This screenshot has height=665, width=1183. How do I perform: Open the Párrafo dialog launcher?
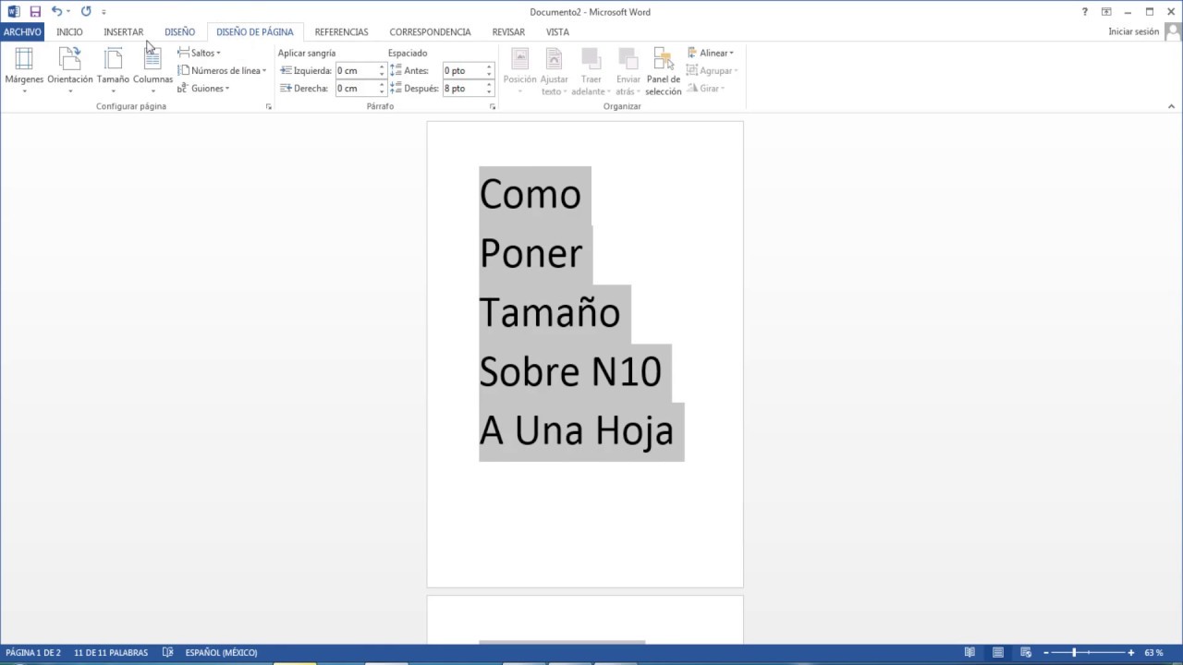click(x=493, y=107)
